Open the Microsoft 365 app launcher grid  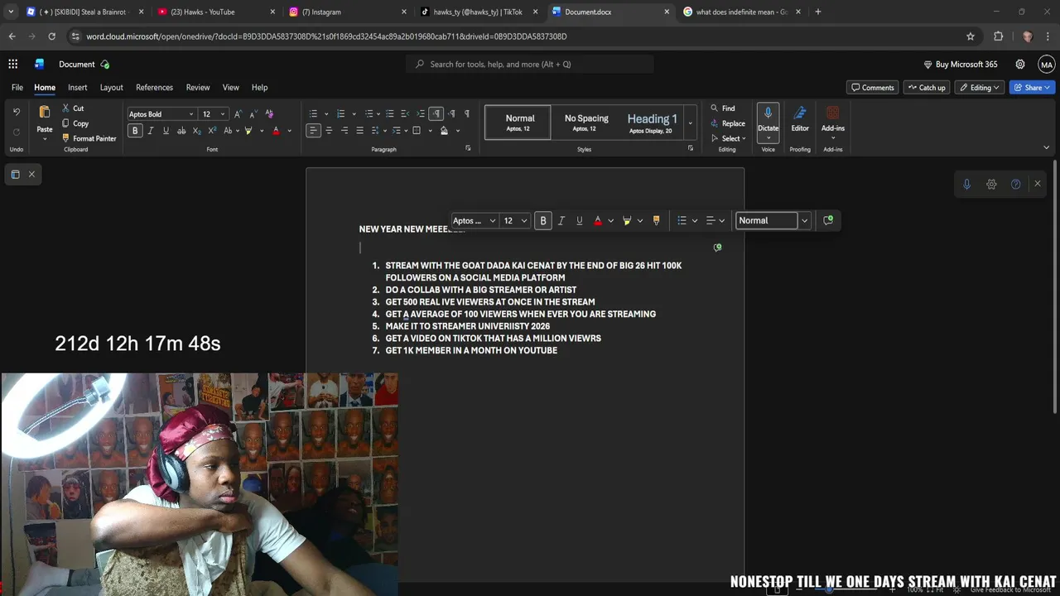coord(13,64)
